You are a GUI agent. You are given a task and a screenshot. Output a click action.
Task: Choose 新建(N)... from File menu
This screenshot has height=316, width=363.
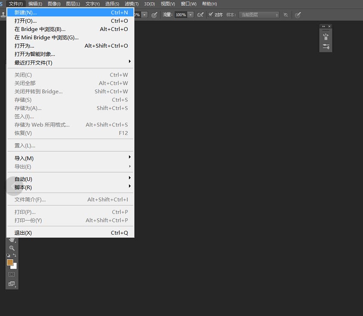point(71,12)
